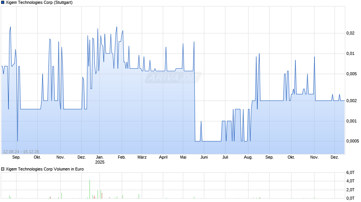Click the '0,001' price axis label
The image size is (361, 202).
point(351,121)
